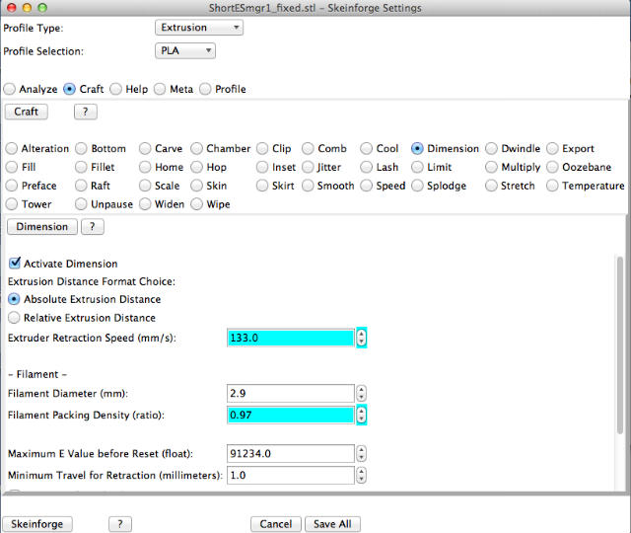Screen dimensions: 631x533
Task: Open the Profile Type Extrusion dropdown
Action: [199, 28]
